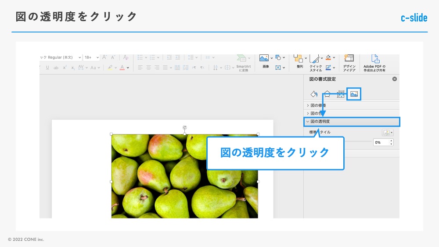The width and height of the screenshot is (439, 247).
Task: Center align text
Action: pos(149,68)
